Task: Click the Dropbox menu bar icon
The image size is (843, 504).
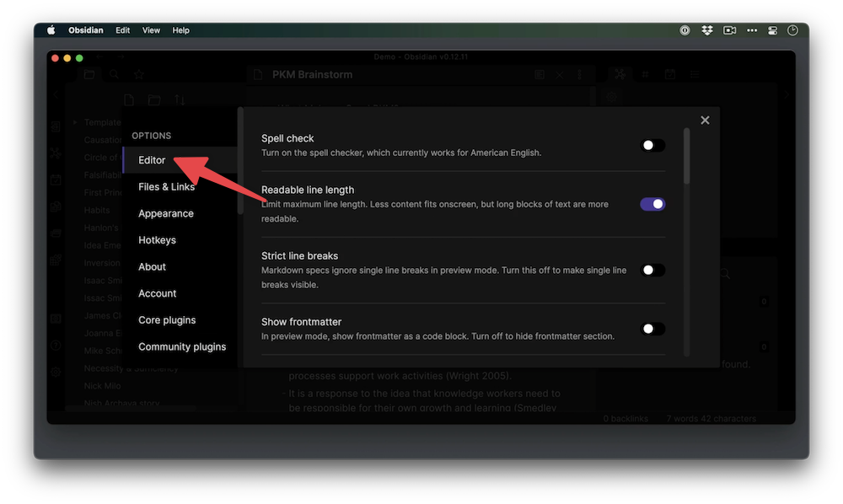Action: coord(707,30)
